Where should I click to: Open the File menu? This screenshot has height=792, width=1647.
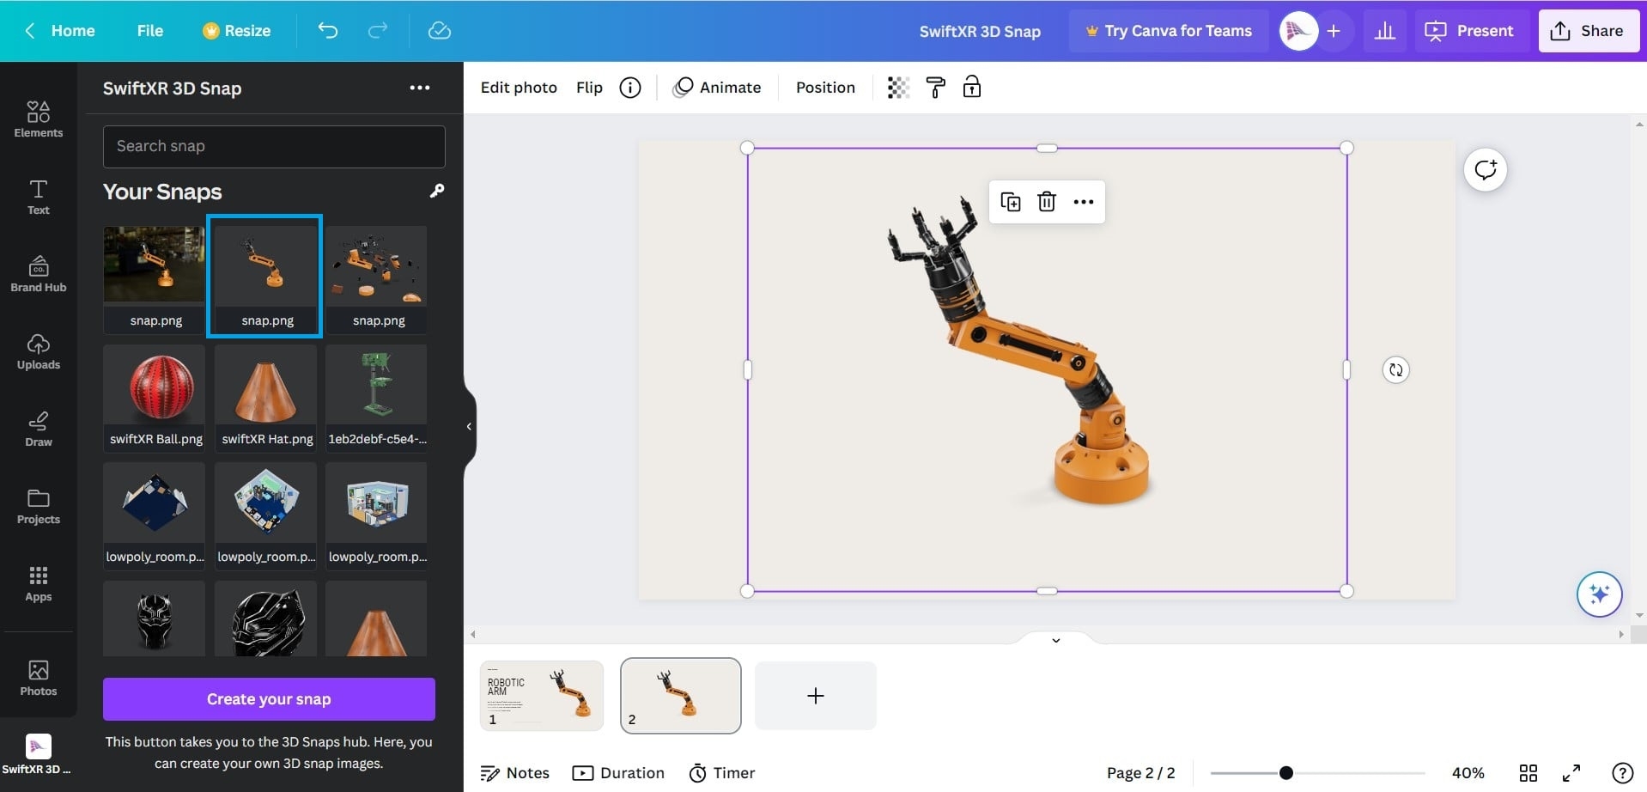pos(149,31)
